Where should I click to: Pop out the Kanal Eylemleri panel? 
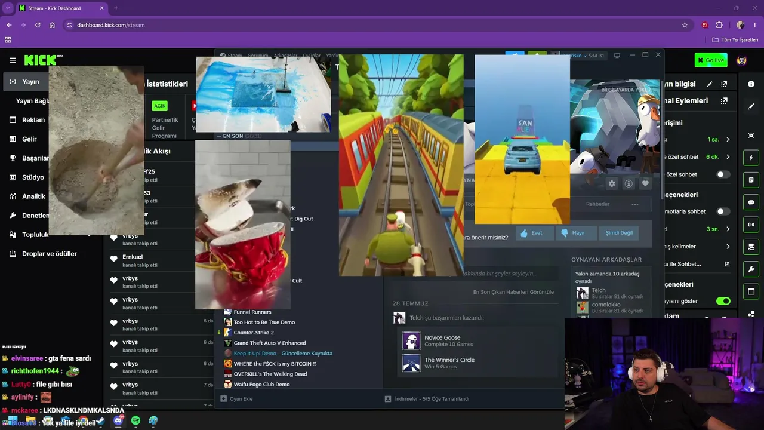click(x=725, y=101)
